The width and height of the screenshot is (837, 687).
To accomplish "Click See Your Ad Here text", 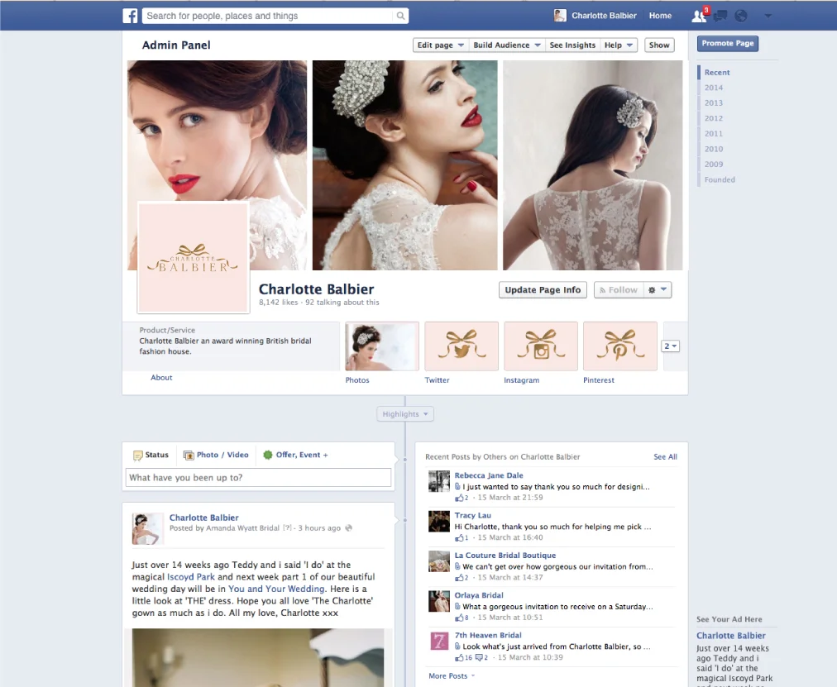I will point(729,619).
